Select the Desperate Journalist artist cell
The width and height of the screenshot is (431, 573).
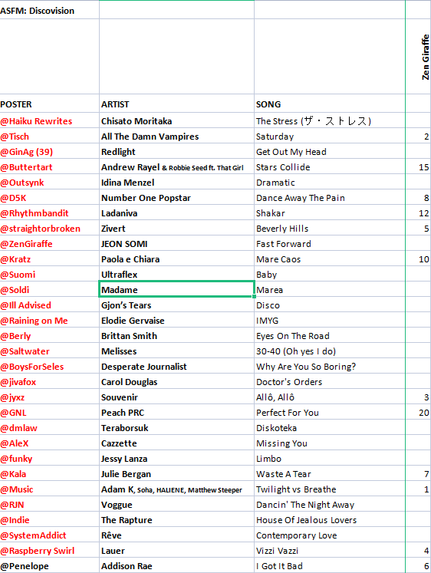pos(177,366)
